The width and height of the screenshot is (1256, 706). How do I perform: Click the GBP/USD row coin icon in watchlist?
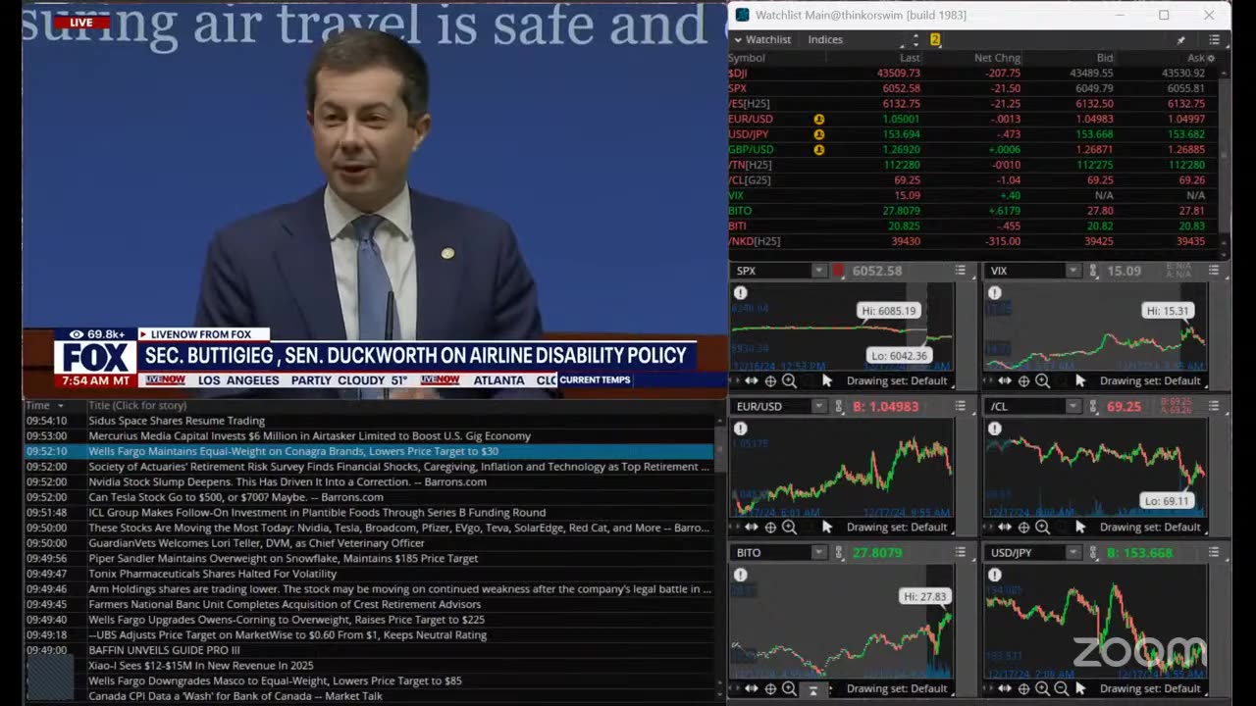pos(818,149)
